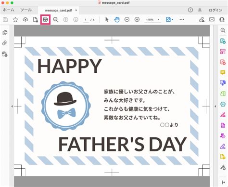Open fit page display options
The width and height of the screenshot is (228, 187).
[169, 20]
